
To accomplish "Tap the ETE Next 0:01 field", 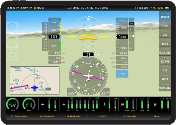I will click(165, 42).
